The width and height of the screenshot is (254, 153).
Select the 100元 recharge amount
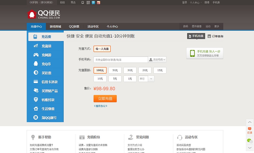(100, 70)
